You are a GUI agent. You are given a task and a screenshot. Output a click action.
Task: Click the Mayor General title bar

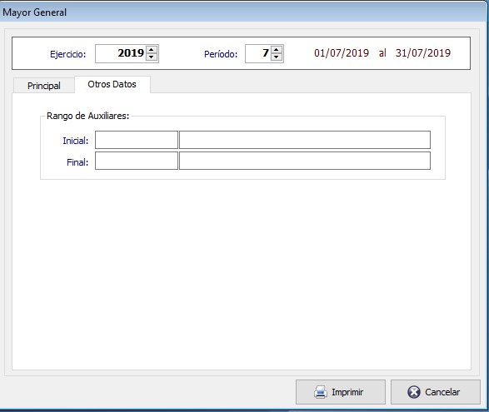245,12
